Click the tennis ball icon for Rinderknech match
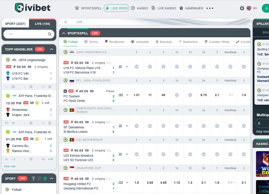The width and height of the screenshot is (269, 194). coord(8,96)
